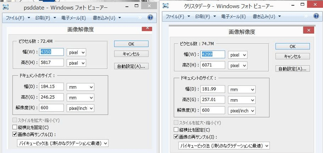Close the 画像解像度 dialog in クリスタデータ window
Image resolution: width=323 pixels, height=153 pixels.
[308, 30]
